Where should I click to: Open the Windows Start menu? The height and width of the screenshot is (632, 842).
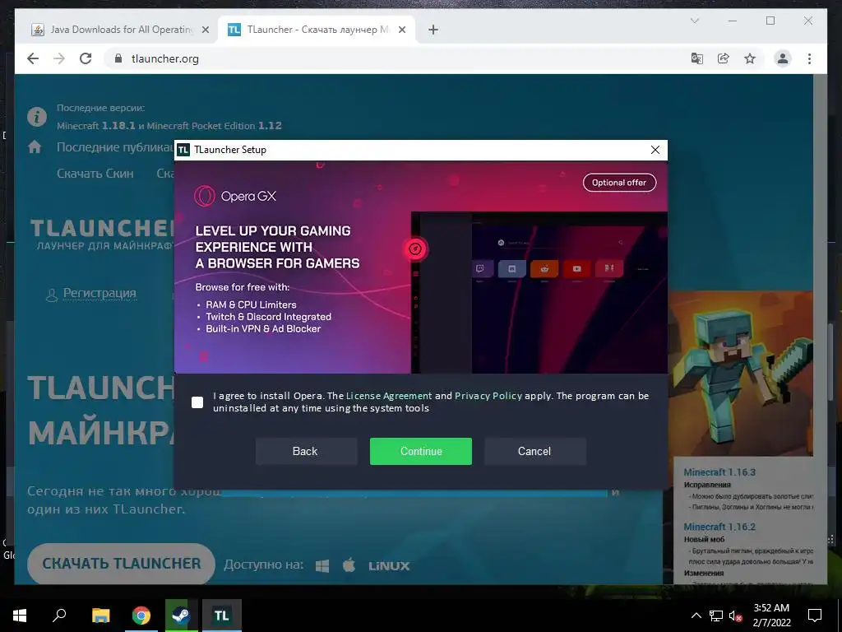pyautogui.click(x=20, y=616)
